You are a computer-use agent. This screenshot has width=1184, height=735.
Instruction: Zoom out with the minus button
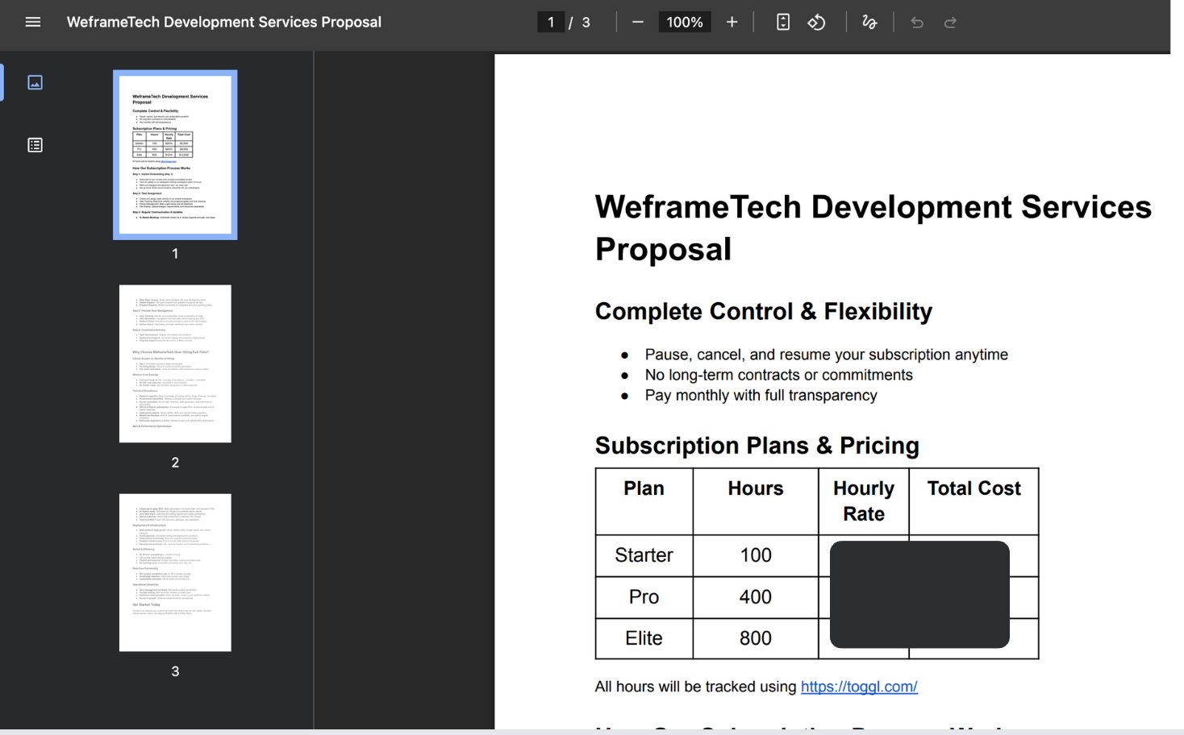pyautogui.click(x=638, y=22)
